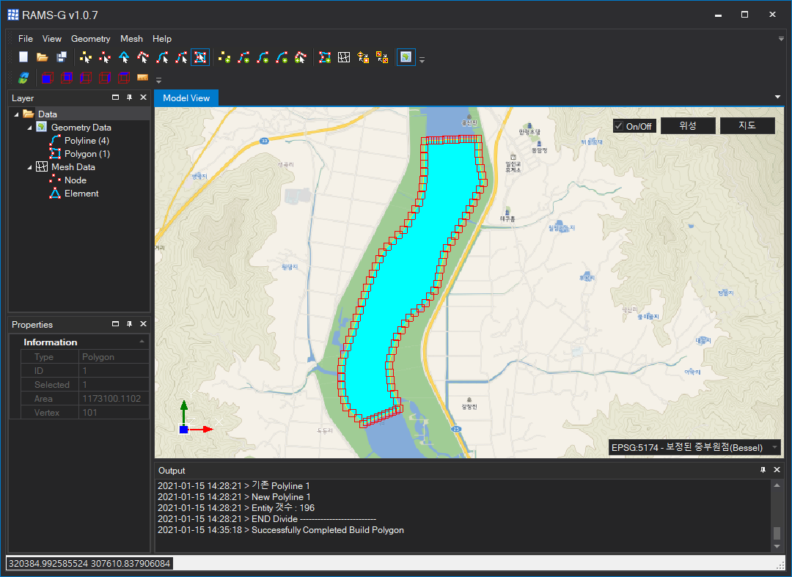The height and width of the screenshot is (577, 792).
Task: Toggle the On/Off map checkbox
Action: [x=619, y=126]
